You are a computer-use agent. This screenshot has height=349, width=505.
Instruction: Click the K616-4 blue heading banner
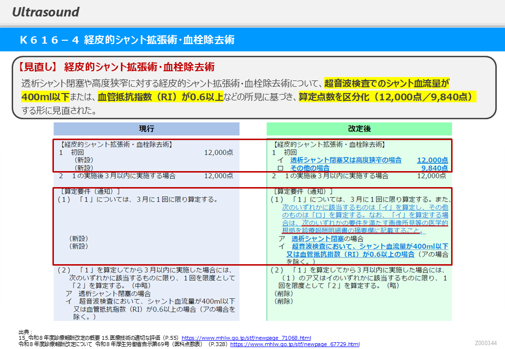click(x=127, y=40)
